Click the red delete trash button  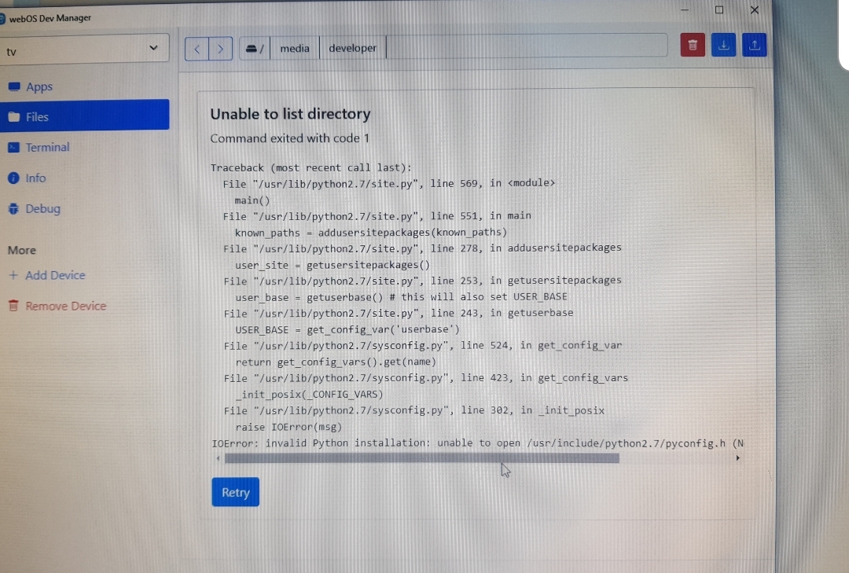click(x=692, y=46)
